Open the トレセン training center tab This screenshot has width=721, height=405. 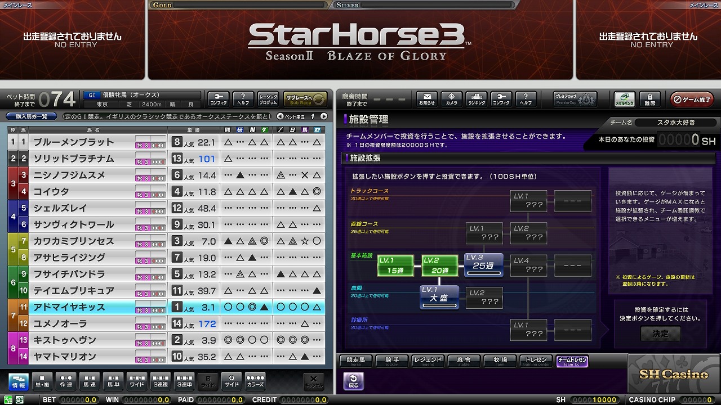pos(536,361)
